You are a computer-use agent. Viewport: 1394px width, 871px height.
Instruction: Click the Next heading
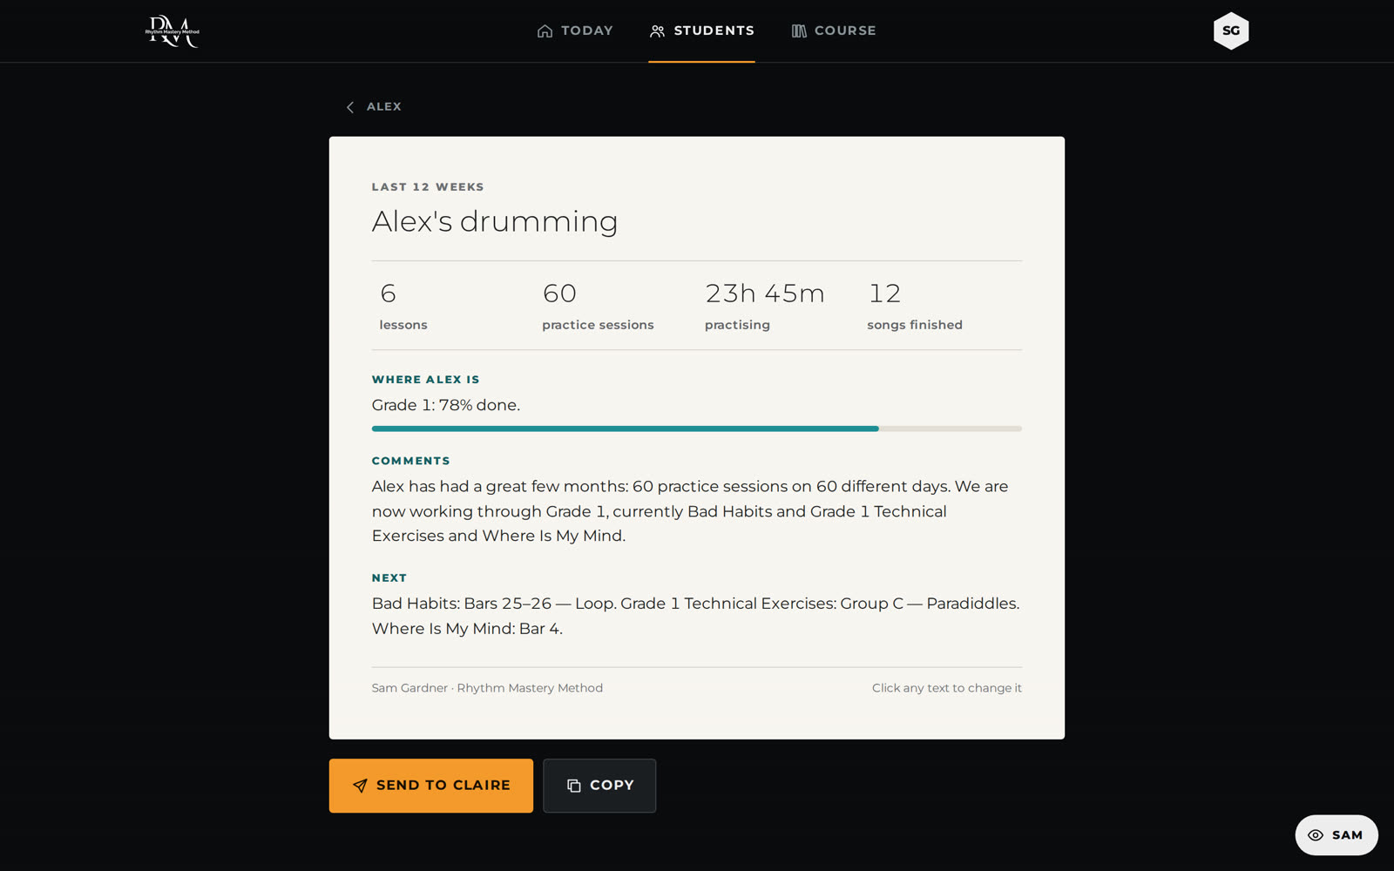[x=389, y=577]
